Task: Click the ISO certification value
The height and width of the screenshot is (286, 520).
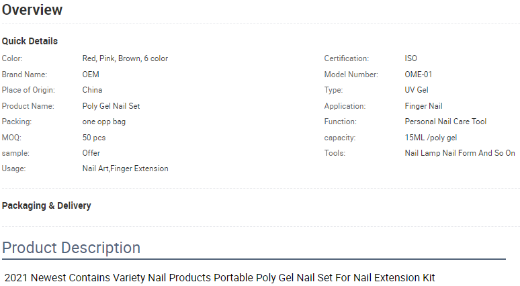Action: coord(410,58)
